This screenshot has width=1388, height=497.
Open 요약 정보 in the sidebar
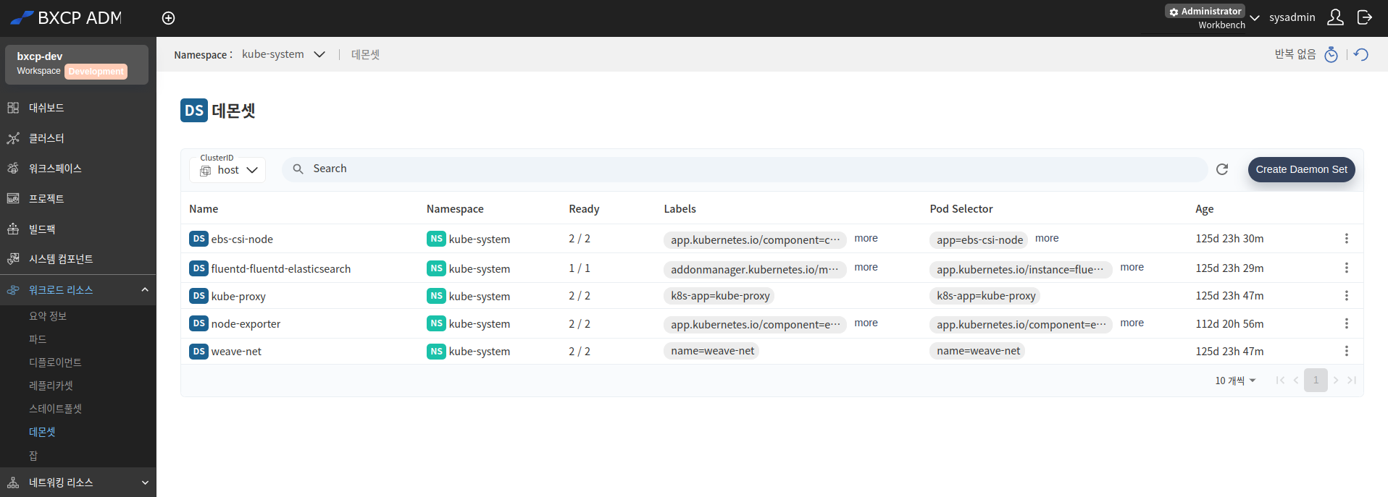point(48,316)
